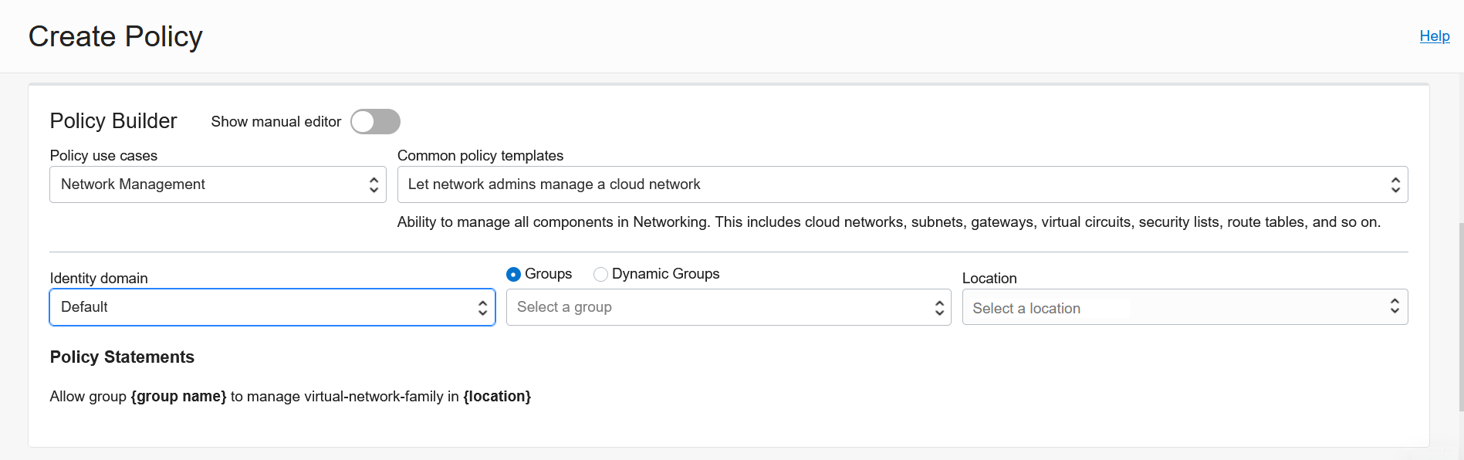Click the Location field label
The height and width of the screenshot is (460, 1464).
[x=989, y=279]
